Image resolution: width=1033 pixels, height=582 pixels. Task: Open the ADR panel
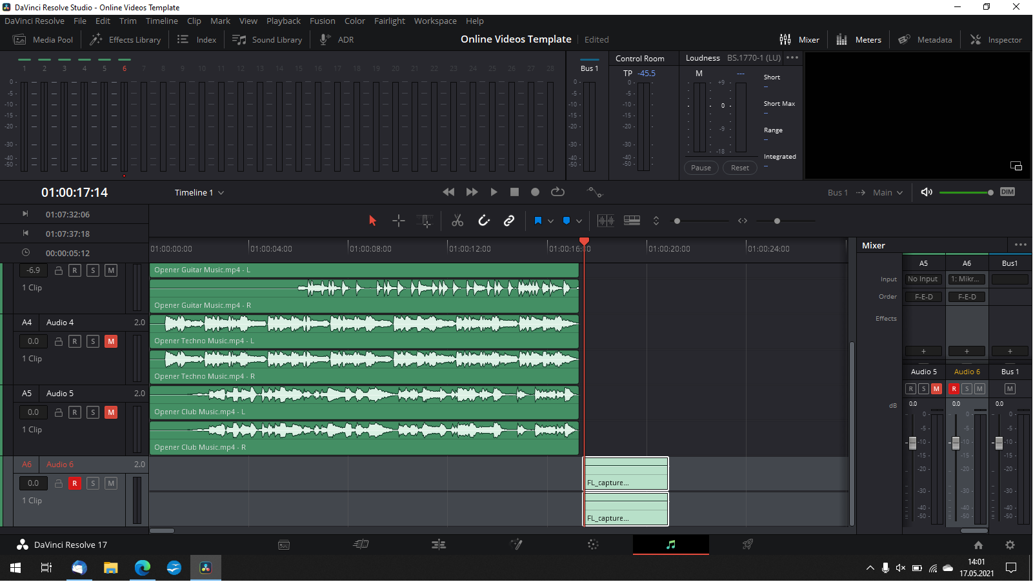tap(337, 40)
